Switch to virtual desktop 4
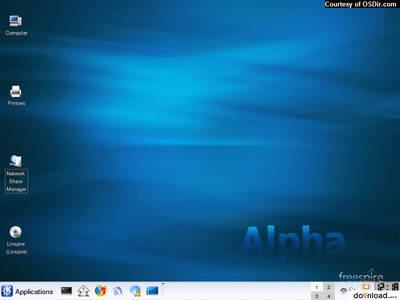The image size is (400, 300). 329,296
